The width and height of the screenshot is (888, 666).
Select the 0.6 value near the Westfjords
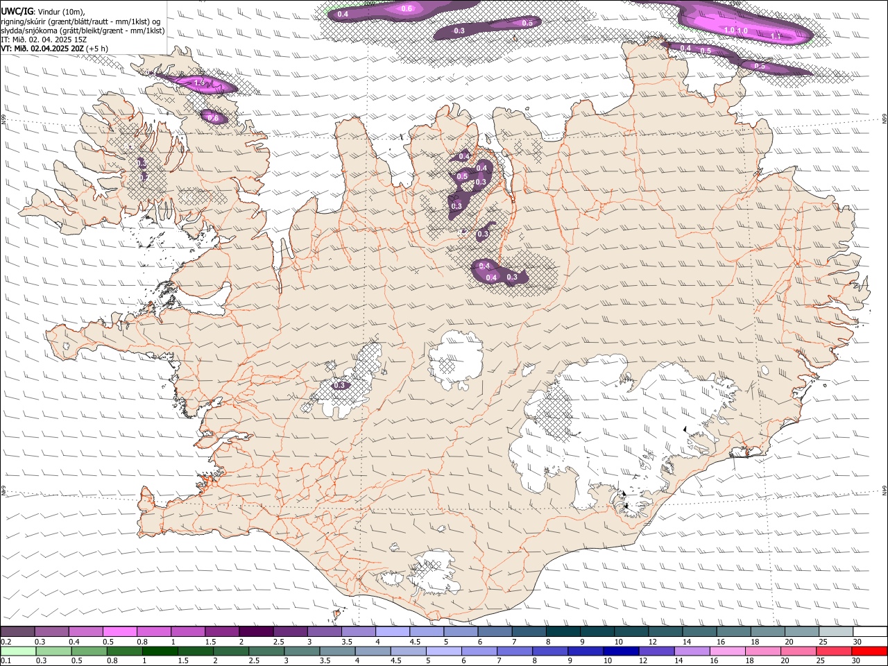coord(214,119)
